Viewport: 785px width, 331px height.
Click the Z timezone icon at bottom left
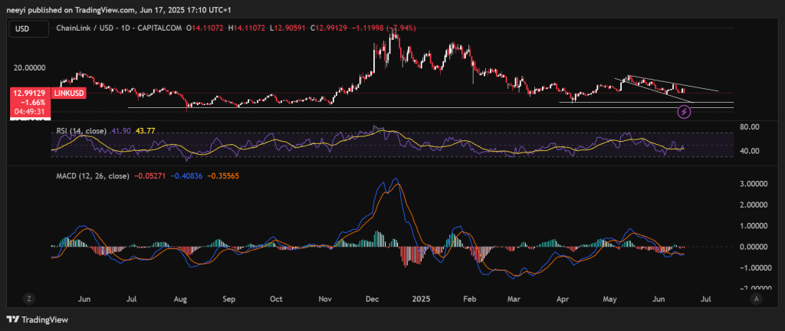point(28,297)
